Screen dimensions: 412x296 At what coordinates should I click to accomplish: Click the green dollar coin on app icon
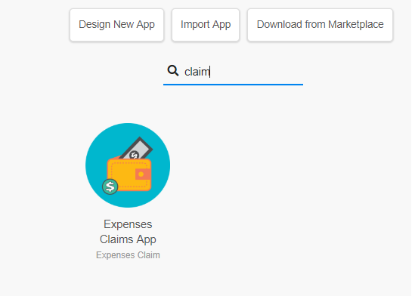pos(110,187)
